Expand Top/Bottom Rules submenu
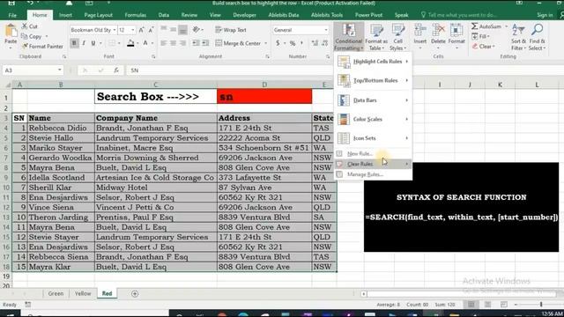 [x=373, y=80]
